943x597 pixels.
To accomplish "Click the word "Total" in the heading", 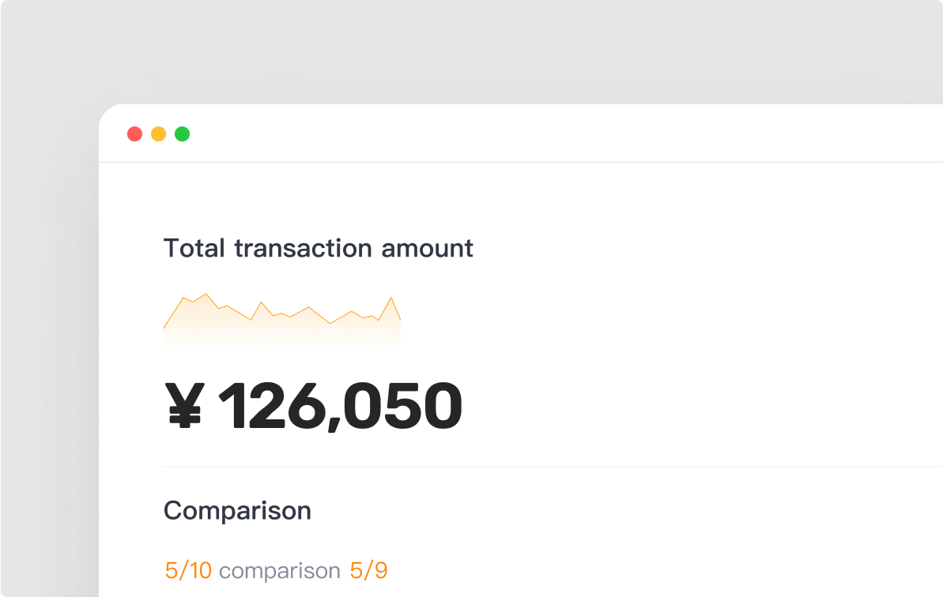I will (x=194, y=249).
